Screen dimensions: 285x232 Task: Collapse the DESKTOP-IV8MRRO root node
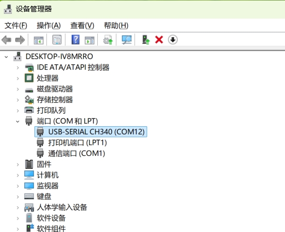coord(6,57)
